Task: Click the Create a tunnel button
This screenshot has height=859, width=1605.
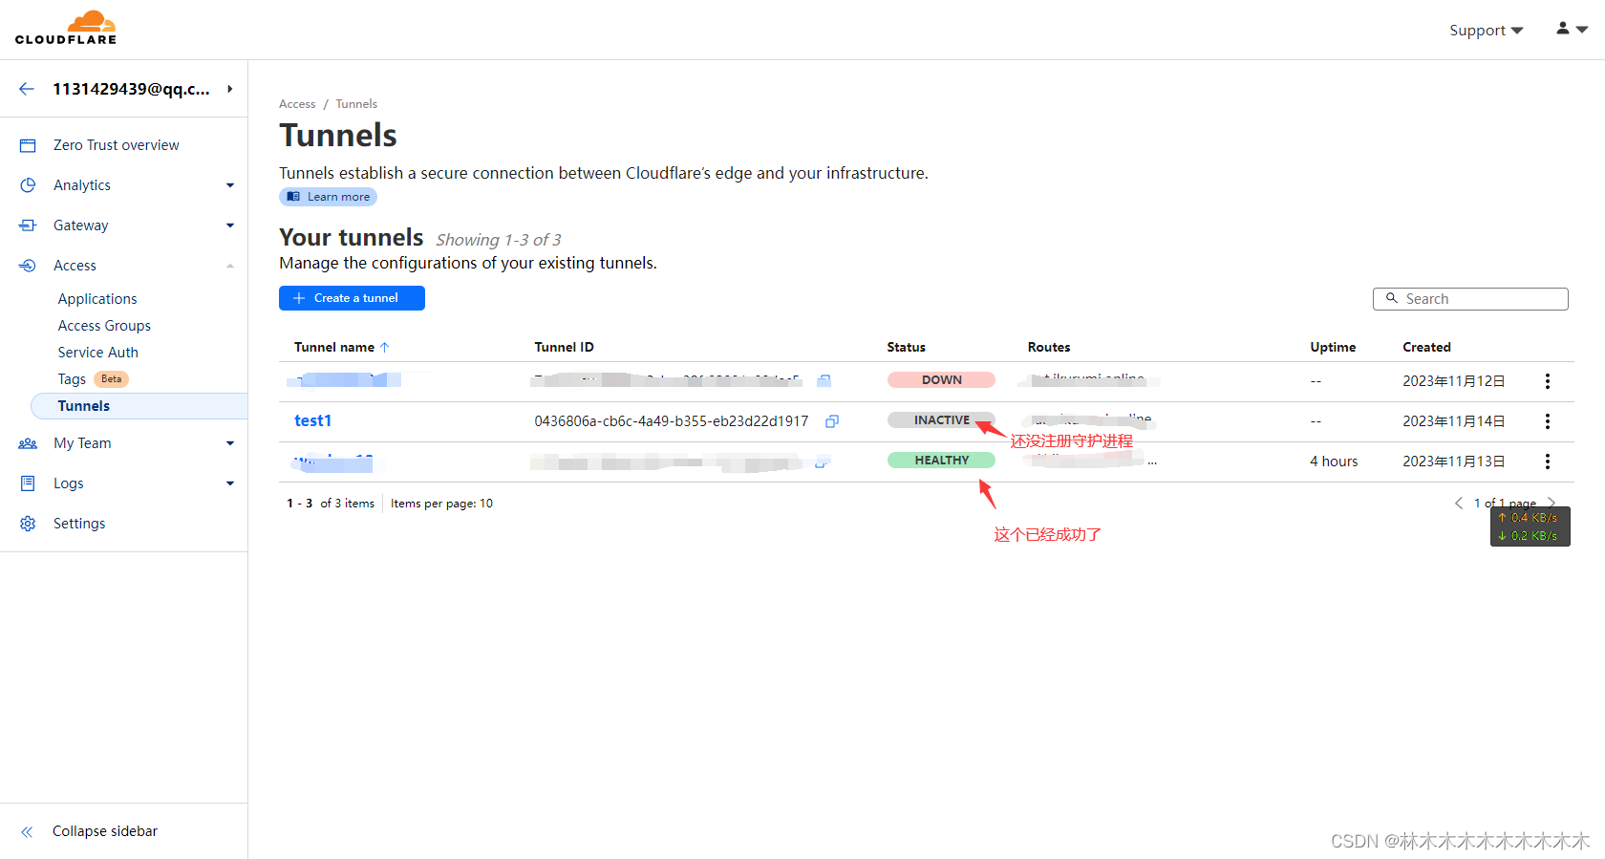Action: 352,298
